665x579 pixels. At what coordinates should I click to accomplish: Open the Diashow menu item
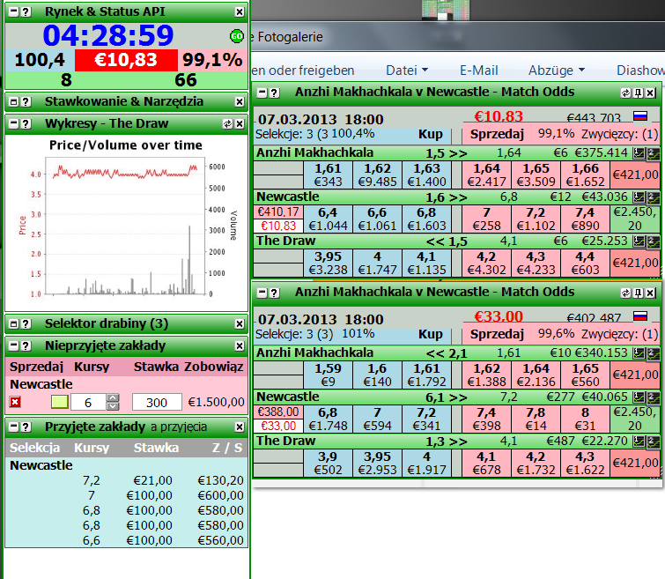click(640, 70)
